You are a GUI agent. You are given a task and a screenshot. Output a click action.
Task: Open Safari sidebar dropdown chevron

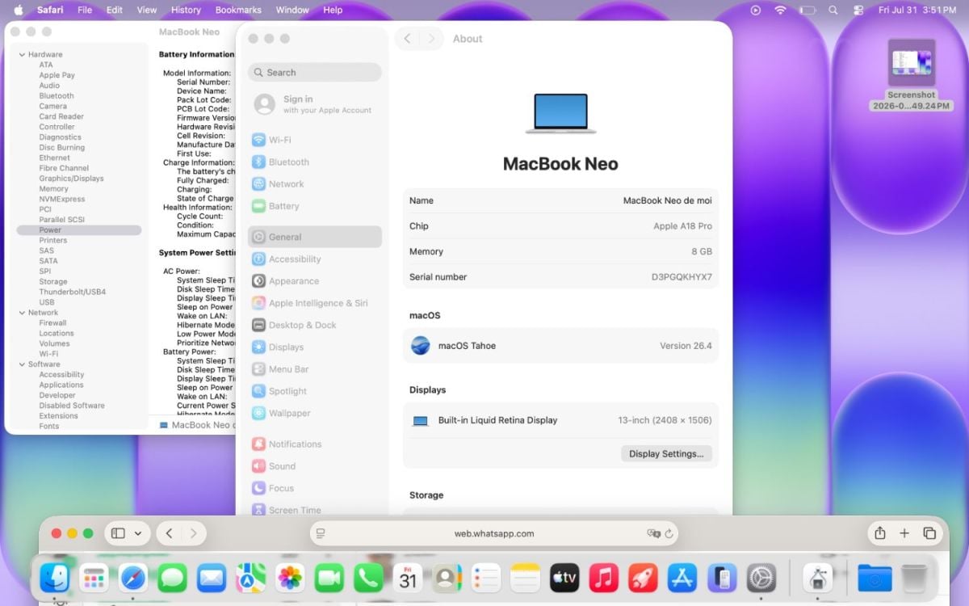point(138,533)
